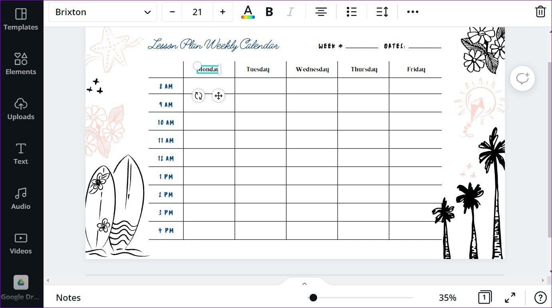This screenshot has height=308, width=552.
Task: Select the black flowers illustration at top right
Action: pyautogui.click(x=483, y=50)
